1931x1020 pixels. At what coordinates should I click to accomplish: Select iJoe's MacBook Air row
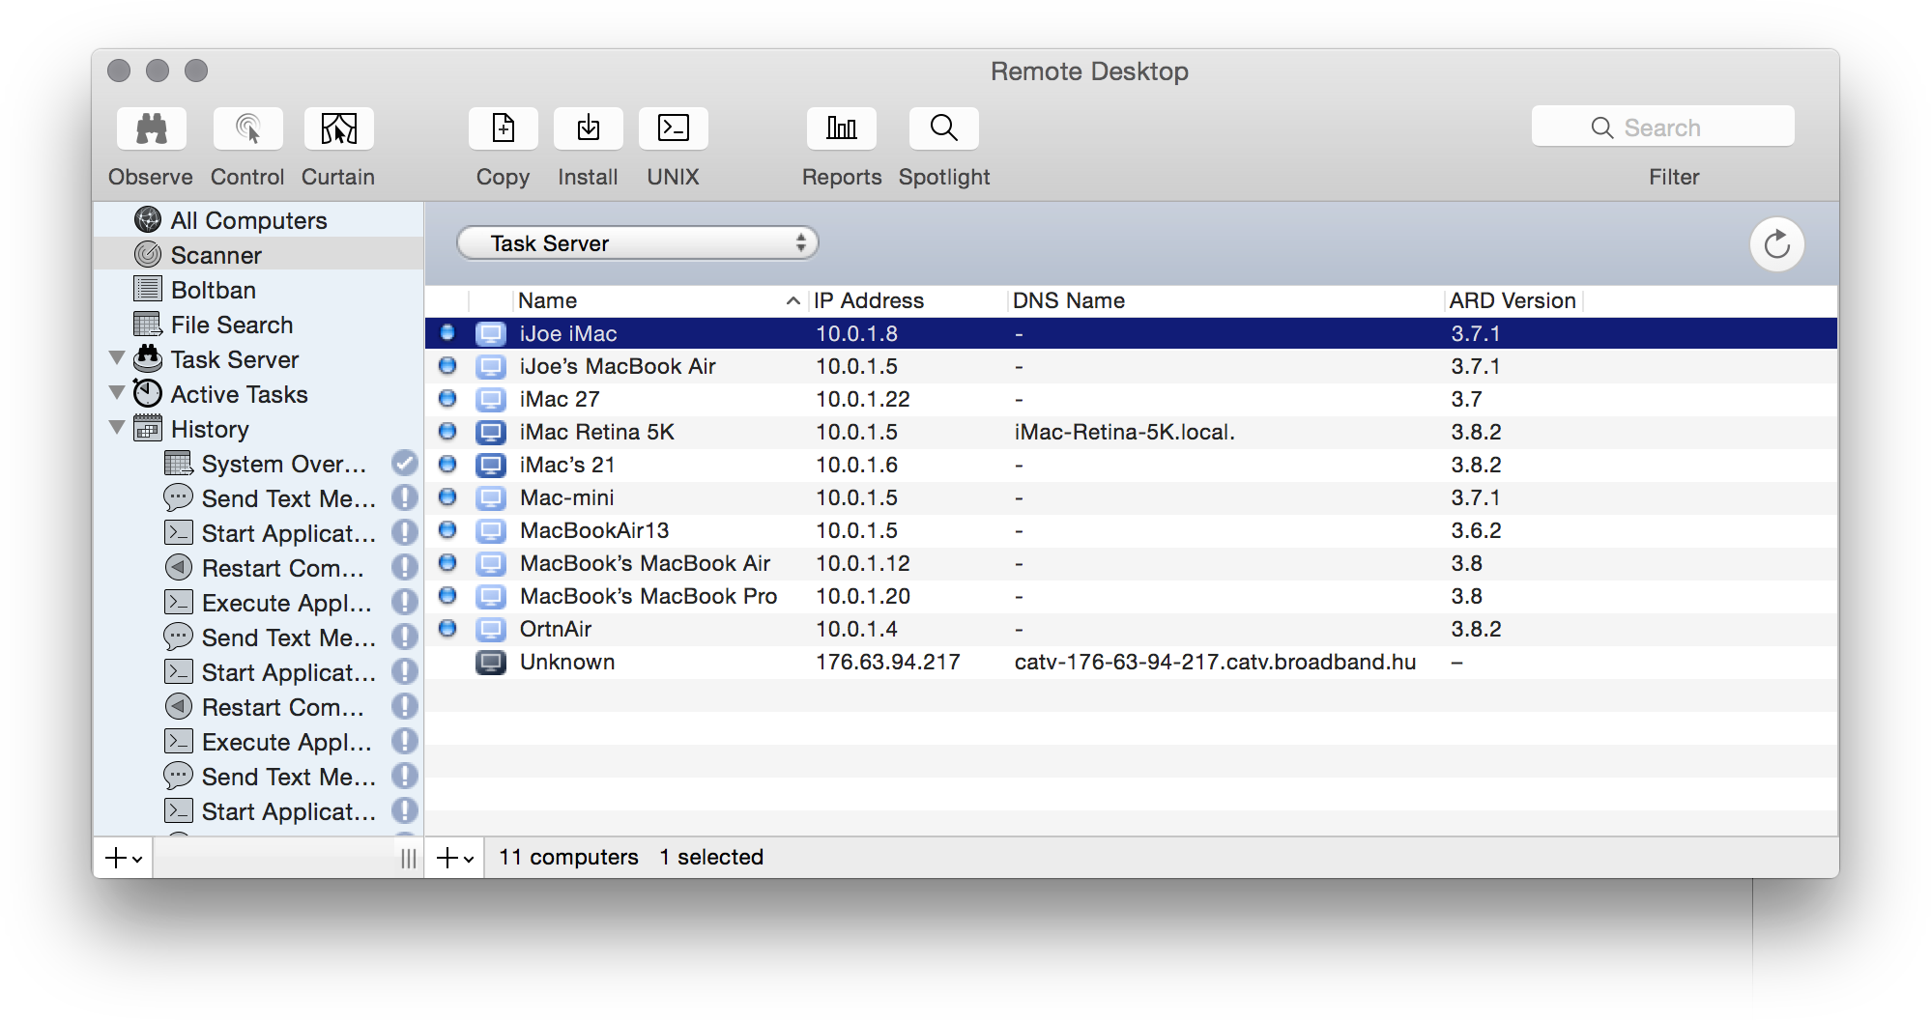[1131, 366]
